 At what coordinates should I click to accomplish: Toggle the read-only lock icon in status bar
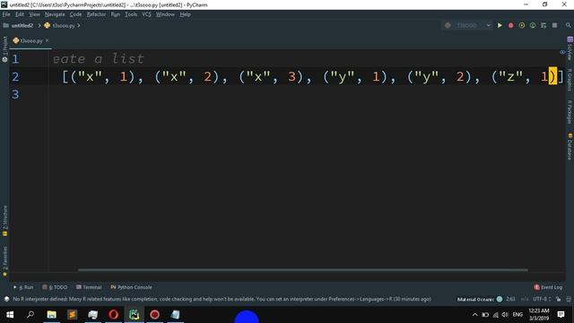558,299
